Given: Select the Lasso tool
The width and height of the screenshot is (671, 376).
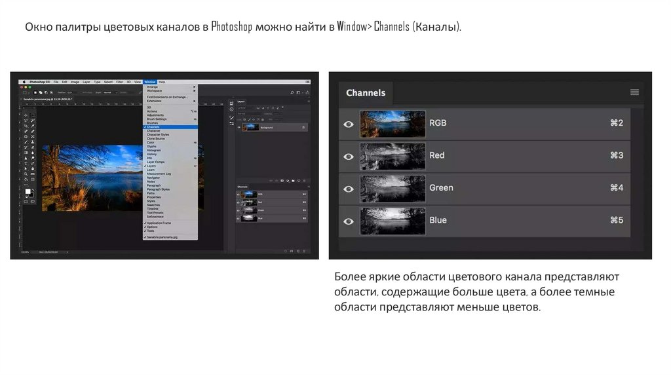Looking at the screenshot, I should point(26,121).
